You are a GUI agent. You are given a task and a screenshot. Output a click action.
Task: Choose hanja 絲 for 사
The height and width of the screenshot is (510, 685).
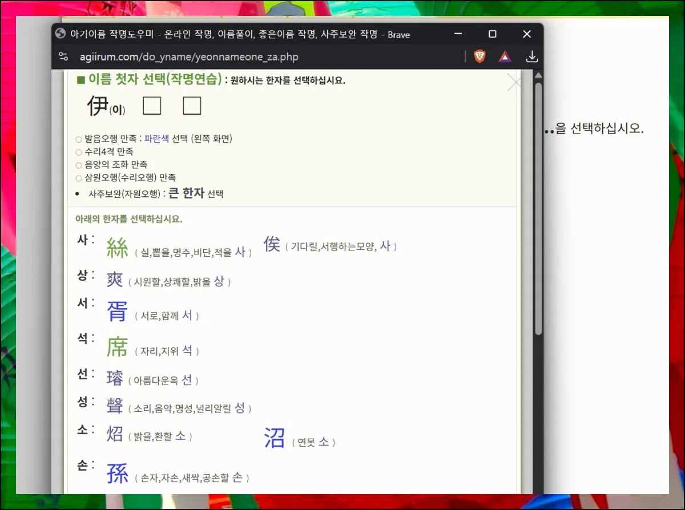(x=118, y=248)
